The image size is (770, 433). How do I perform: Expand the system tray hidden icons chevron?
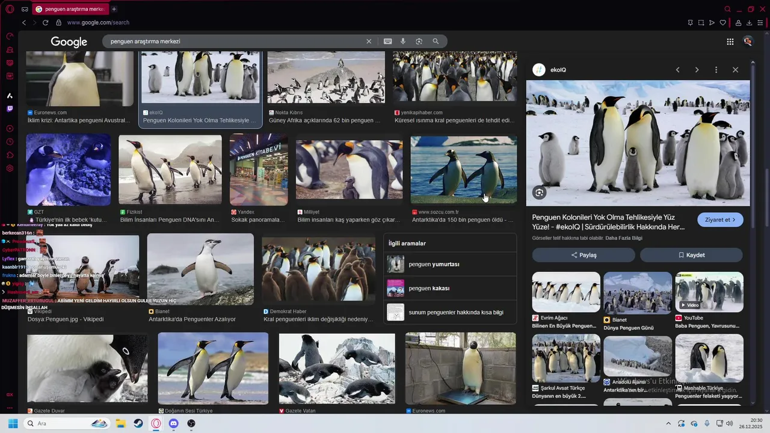668,423
